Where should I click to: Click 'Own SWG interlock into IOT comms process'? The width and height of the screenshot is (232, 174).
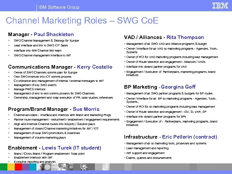[x=43, y=77]
